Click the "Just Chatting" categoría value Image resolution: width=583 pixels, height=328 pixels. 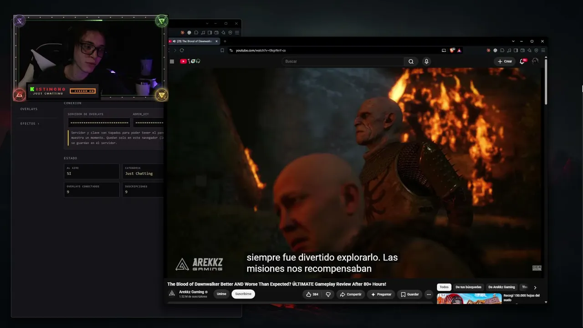(139, 174)
